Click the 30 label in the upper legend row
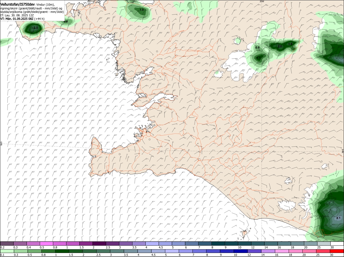Screen dimensions: 344x257 [332, 247]
